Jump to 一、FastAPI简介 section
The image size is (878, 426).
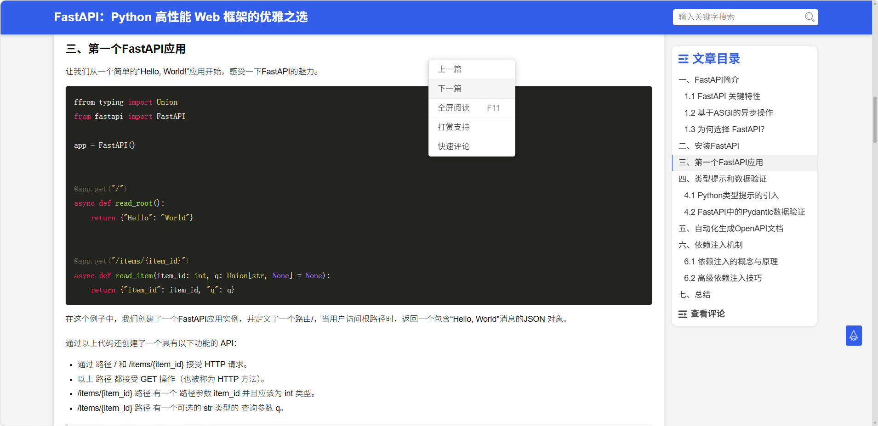[x=709, y=80]
